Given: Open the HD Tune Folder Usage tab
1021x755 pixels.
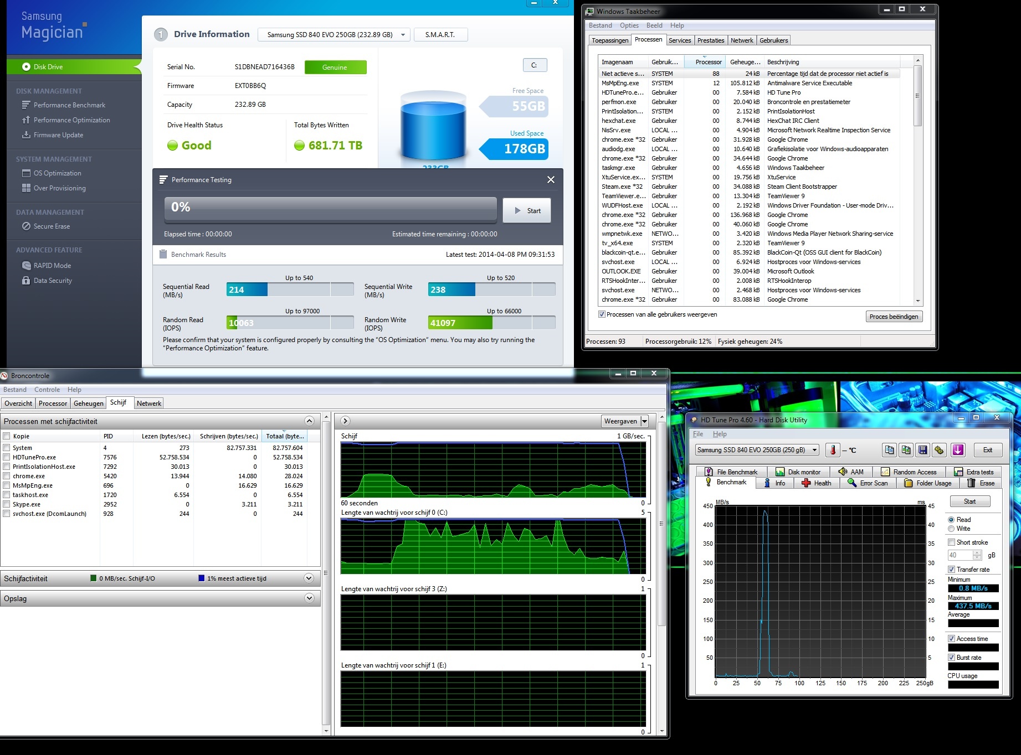Looking at the screenshot, I should (928, 483).
